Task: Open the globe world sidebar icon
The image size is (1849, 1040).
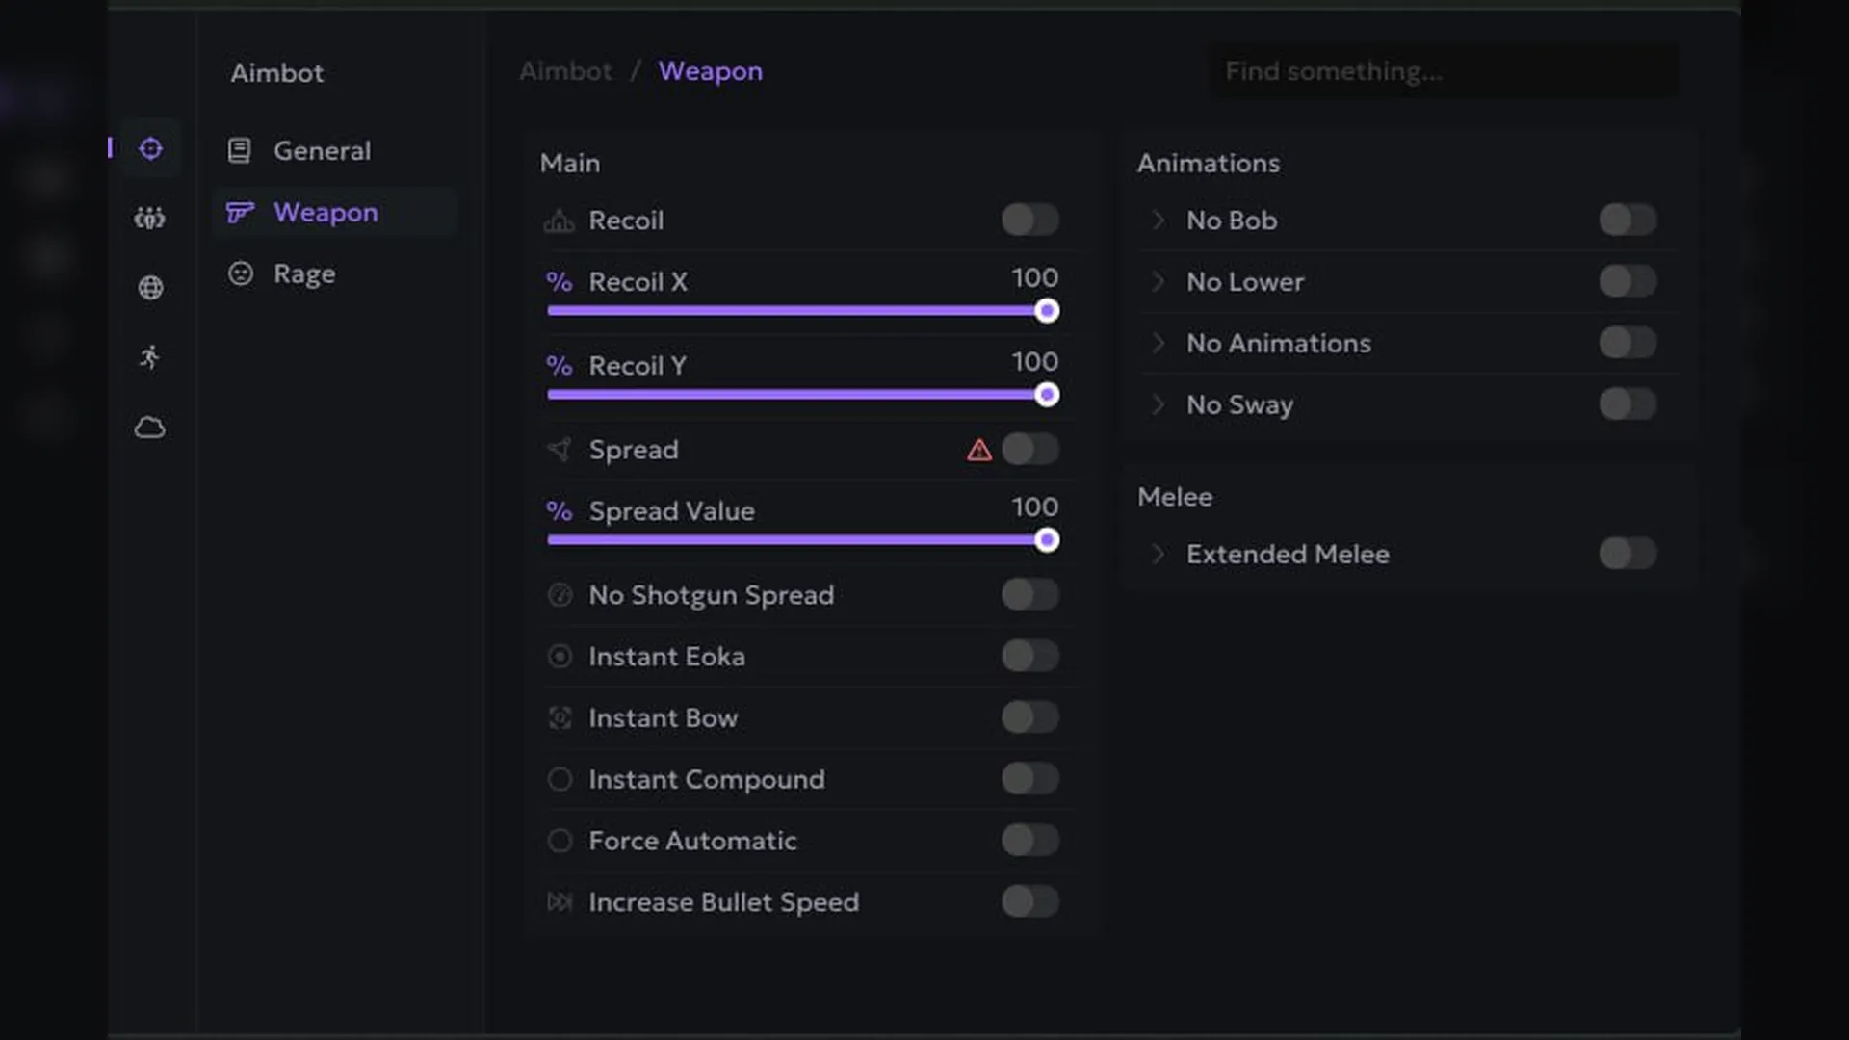Action: pos(150,288)
